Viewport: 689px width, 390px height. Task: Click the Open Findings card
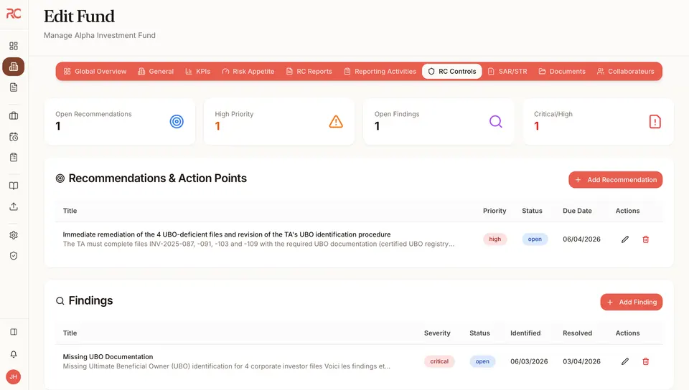pos(439,122)
